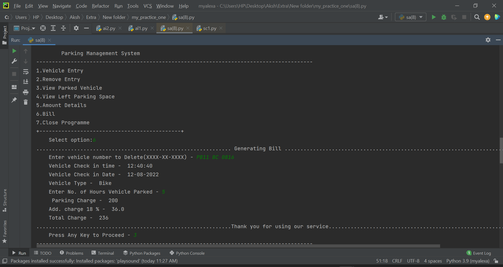Change 4 spaces indent setting
Screen dimensions: 503x267
[x=433, y=261]
